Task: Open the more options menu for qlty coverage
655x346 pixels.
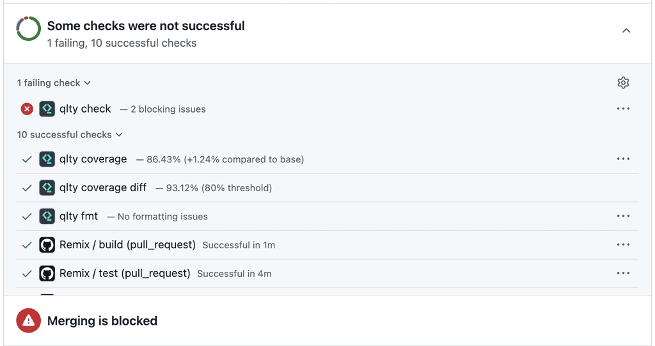Action: click(x=623, y=159)
